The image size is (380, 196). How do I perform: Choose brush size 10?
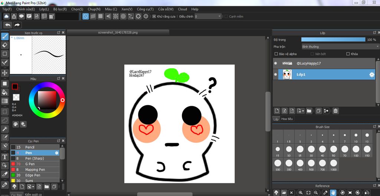pos(356,137)
